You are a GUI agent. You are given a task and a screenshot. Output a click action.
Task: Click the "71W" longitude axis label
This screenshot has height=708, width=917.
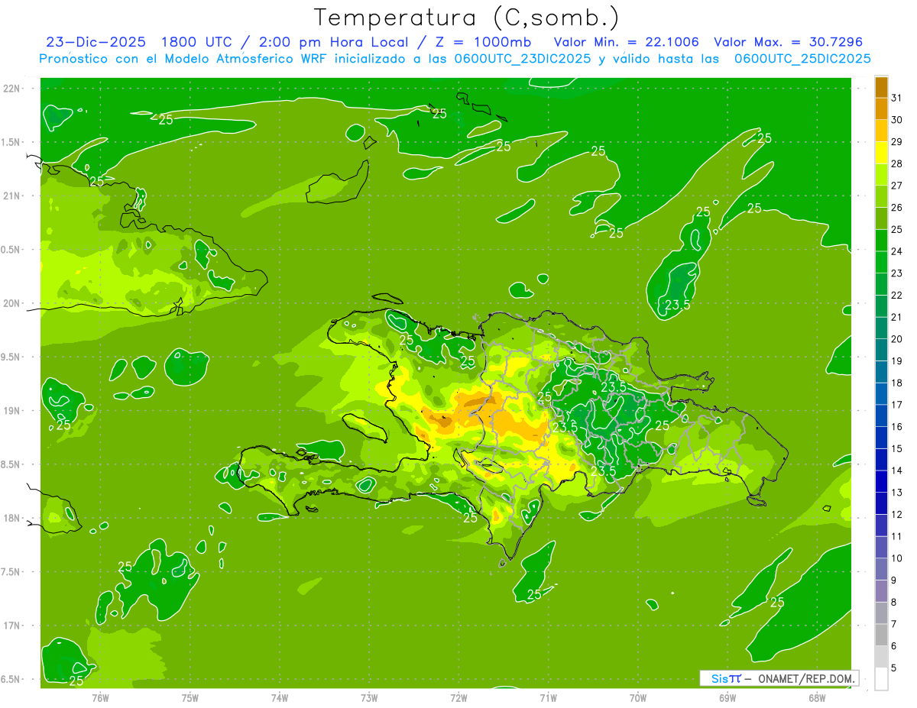(x=549, y=698)
